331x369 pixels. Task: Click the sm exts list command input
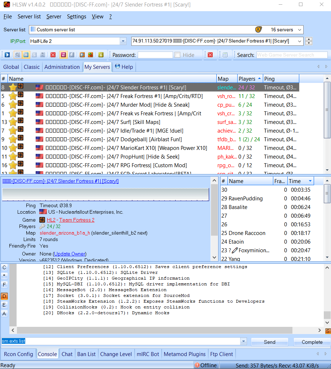121,341
